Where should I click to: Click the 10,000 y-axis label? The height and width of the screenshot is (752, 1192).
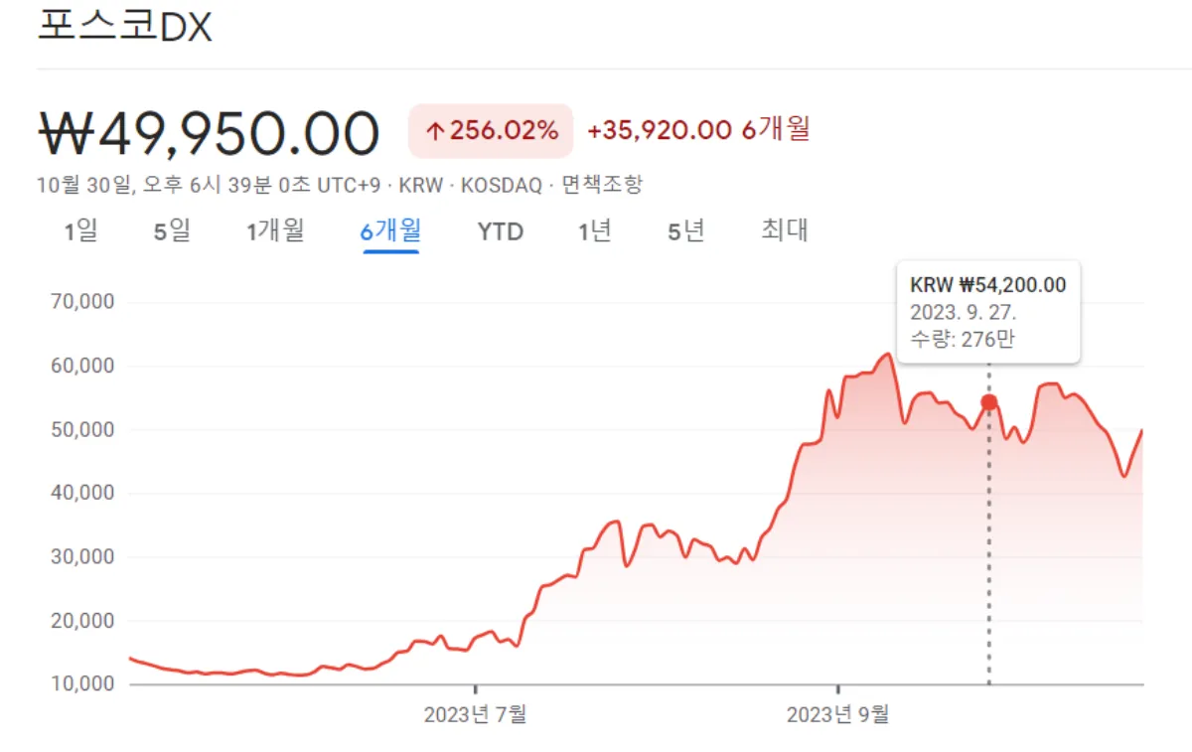click(81, 684)
